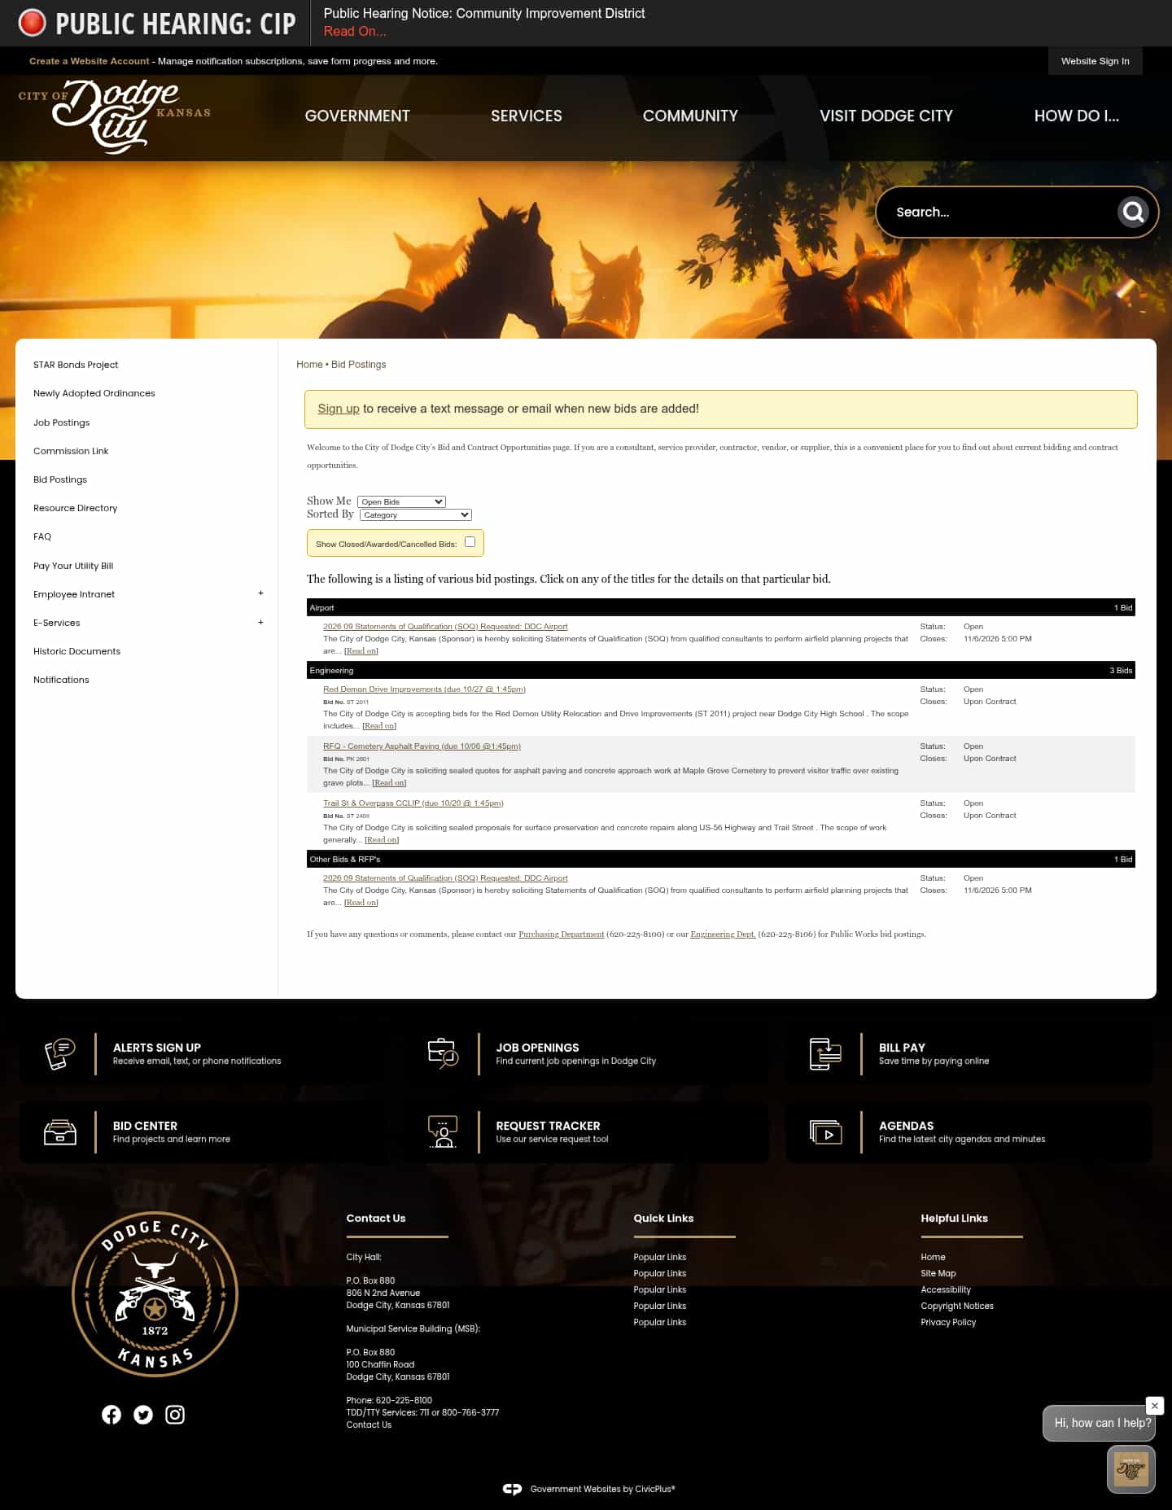1172x1510 pixels.
Task: Open the How Do I... menu
Action: pos(1076,116)
